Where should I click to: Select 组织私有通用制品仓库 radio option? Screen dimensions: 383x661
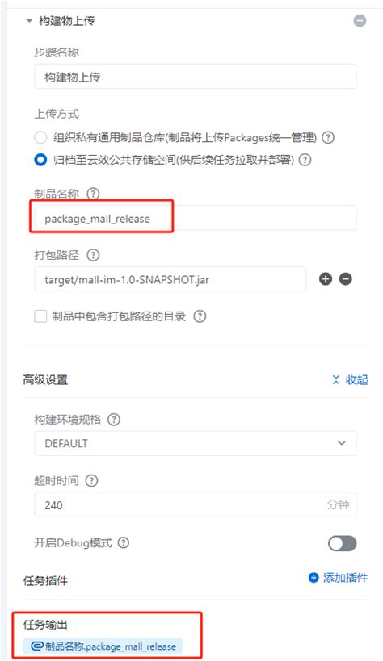coord(40,137)
